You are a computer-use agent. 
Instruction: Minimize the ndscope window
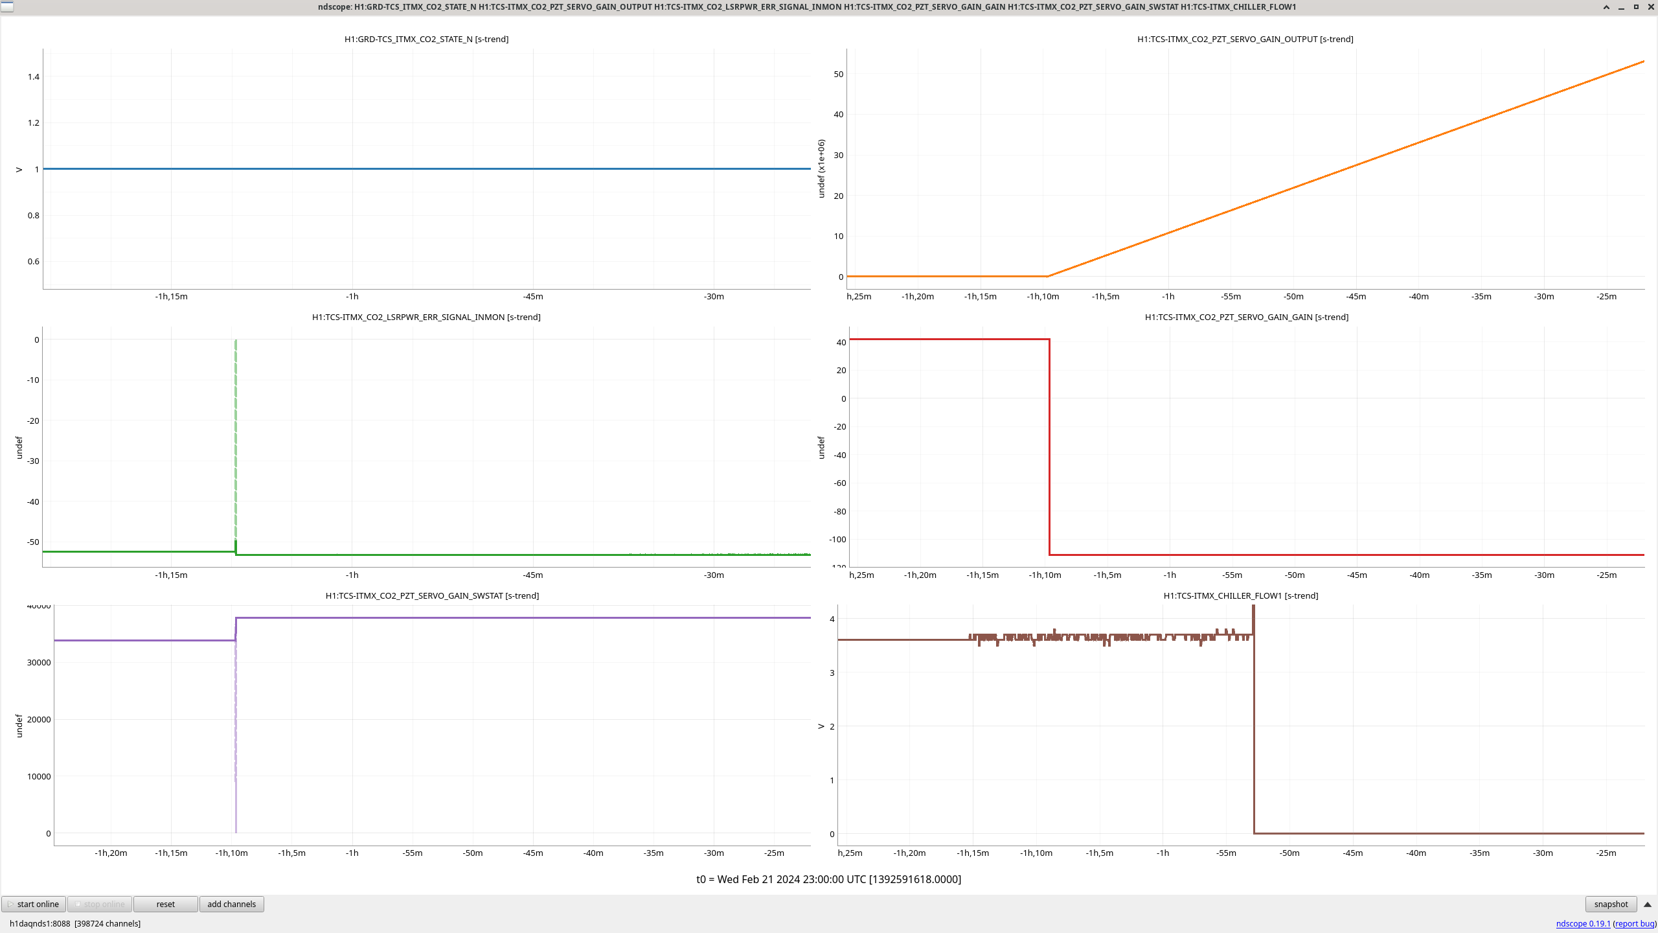[1621, 7]
